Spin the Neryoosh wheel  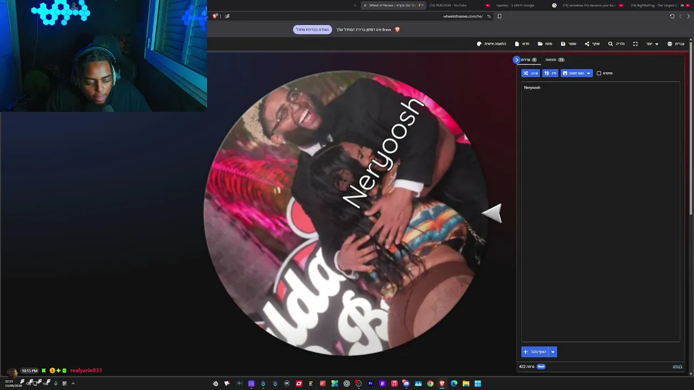click(346, 213)
